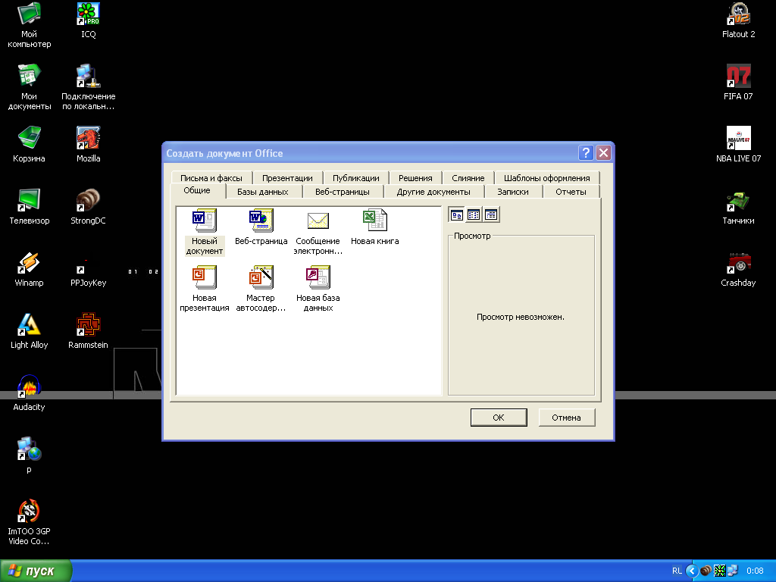The image size is (776, 582).
Task: Close the Создать документ Office dialog
Action: [603, 153]
